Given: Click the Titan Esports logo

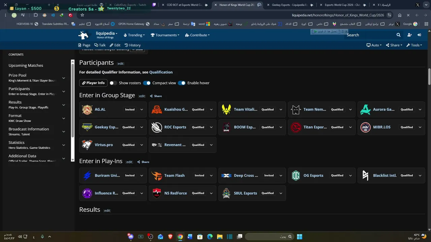Looking at the screenshot, I should point(296,127).
